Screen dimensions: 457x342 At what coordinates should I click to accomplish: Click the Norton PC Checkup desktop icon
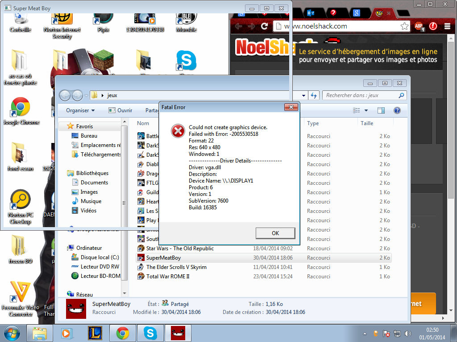(x=21, y=207)
